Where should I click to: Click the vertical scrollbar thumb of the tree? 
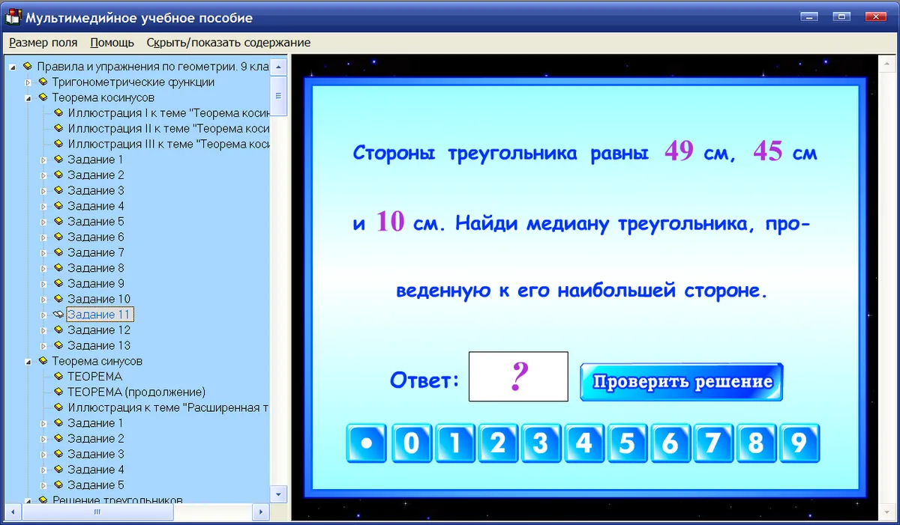pyautogui.click(x=279, y=95)
